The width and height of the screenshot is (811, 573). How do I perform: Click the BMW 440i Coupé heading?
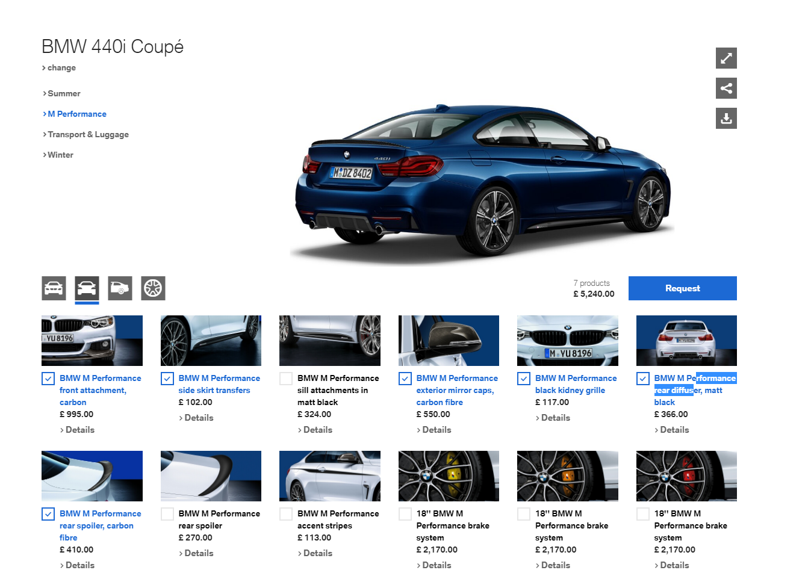[x=113, y=46]
